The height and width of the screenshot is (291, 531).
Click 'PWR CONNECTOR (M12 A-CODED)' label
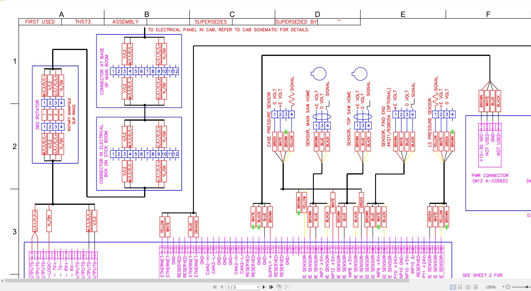pos(490,178)
